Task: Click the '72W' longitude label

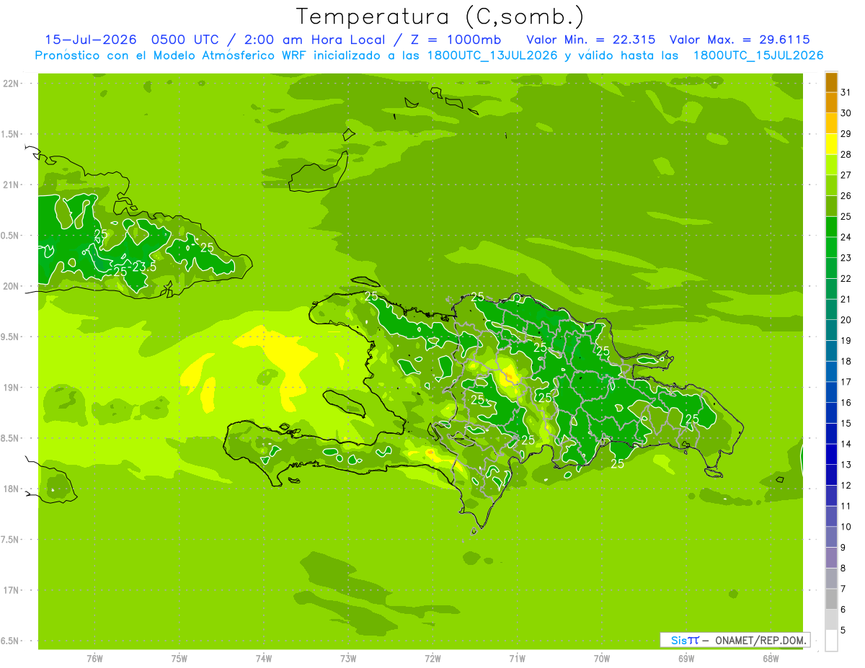Action: (x=432, y=659)
